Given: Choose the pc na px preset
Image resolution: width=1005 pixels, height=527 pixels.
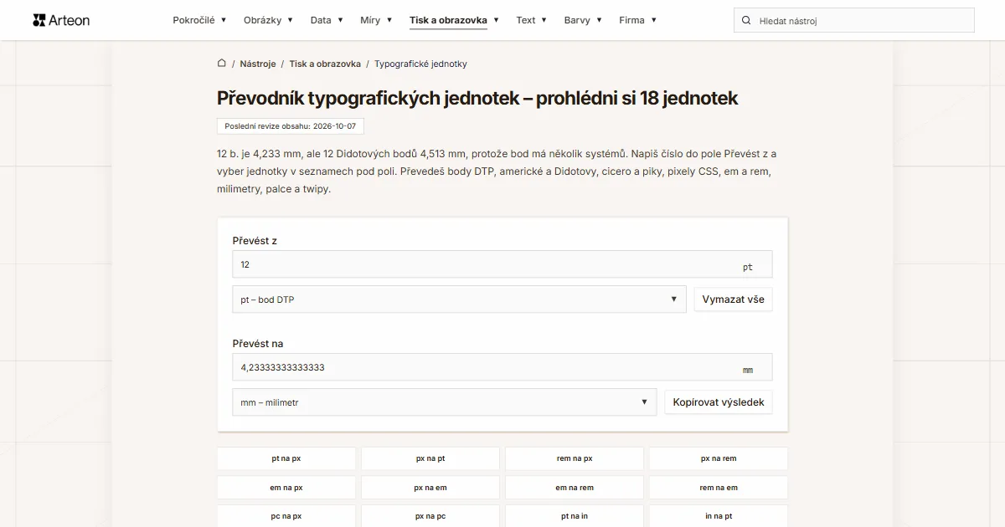Looking at the screenshot, I should click(286, 516).
